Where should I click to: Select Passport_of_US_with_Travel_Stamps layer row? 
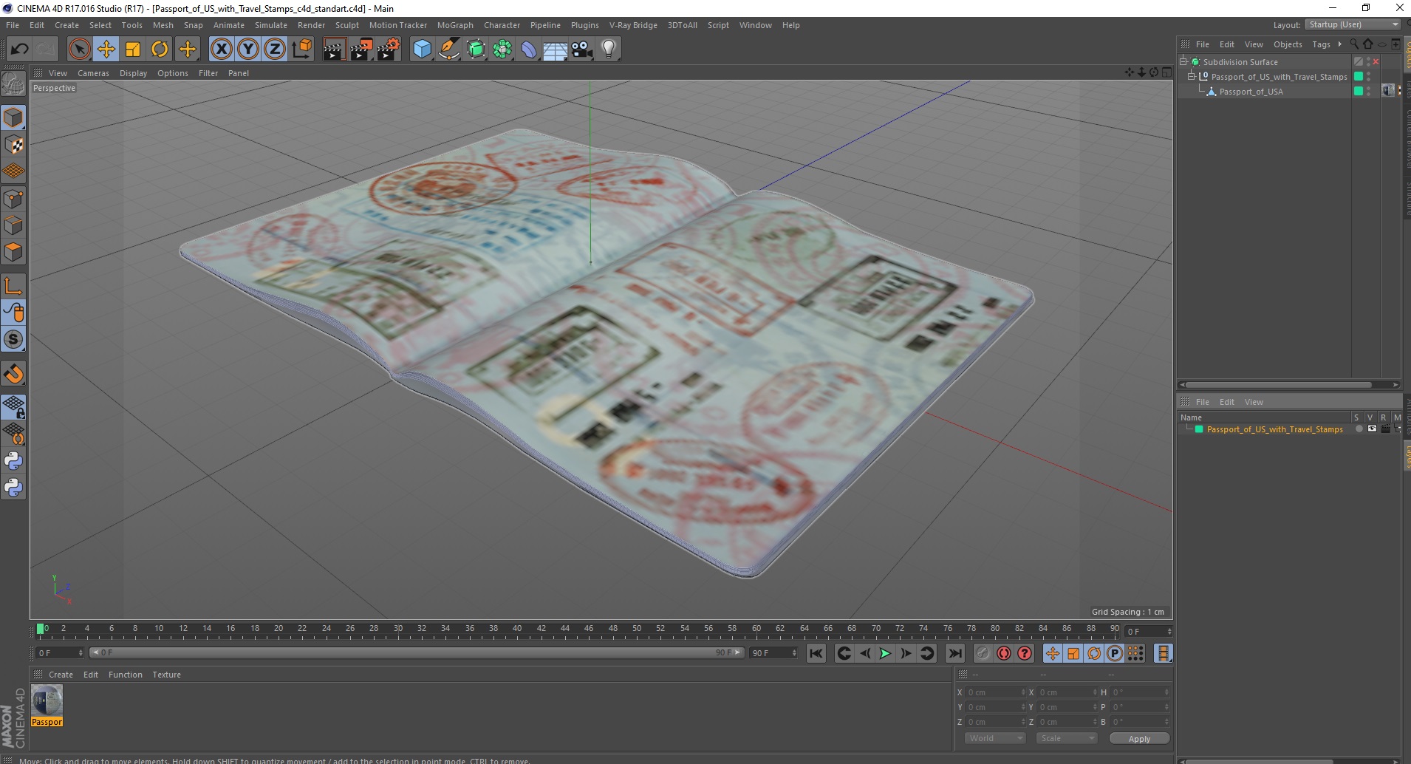tap(1274, 429)
